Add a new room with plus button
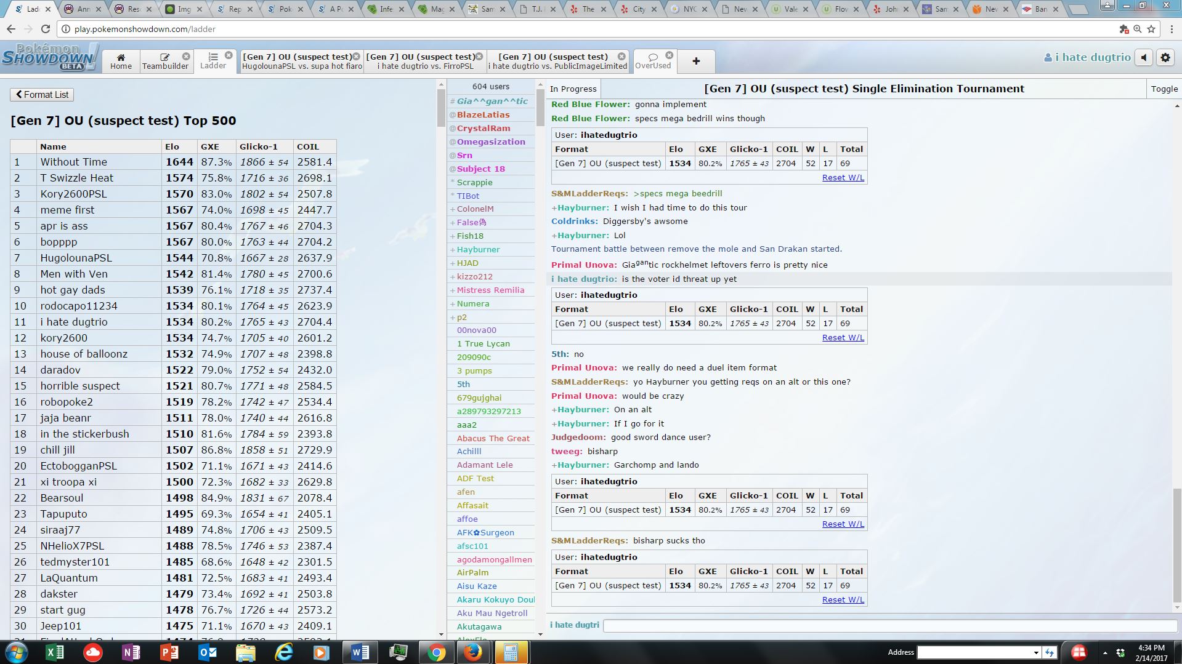Screen dimensions: 1182x664 696,61
